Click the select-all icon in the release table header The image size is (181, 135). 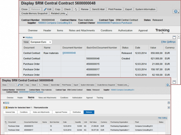click(x=6, y=122)
